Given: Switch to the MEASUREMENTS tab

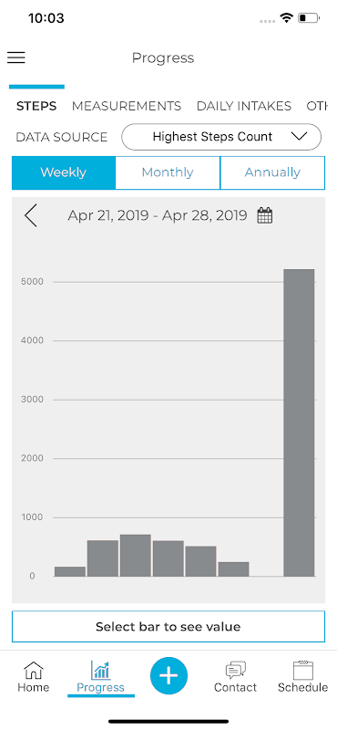Looking at the screenshot, I should point(127,106).
